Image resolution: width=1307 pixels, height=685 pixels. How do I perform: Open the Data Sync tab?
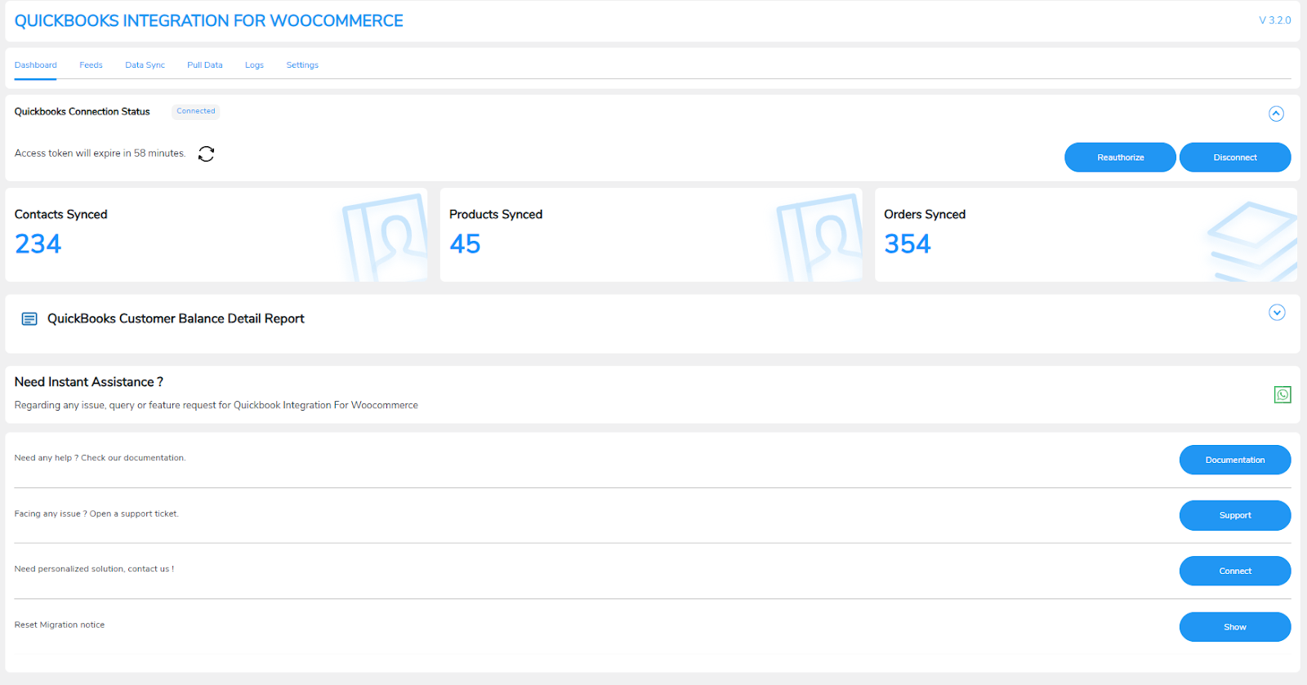coord(145,65)
